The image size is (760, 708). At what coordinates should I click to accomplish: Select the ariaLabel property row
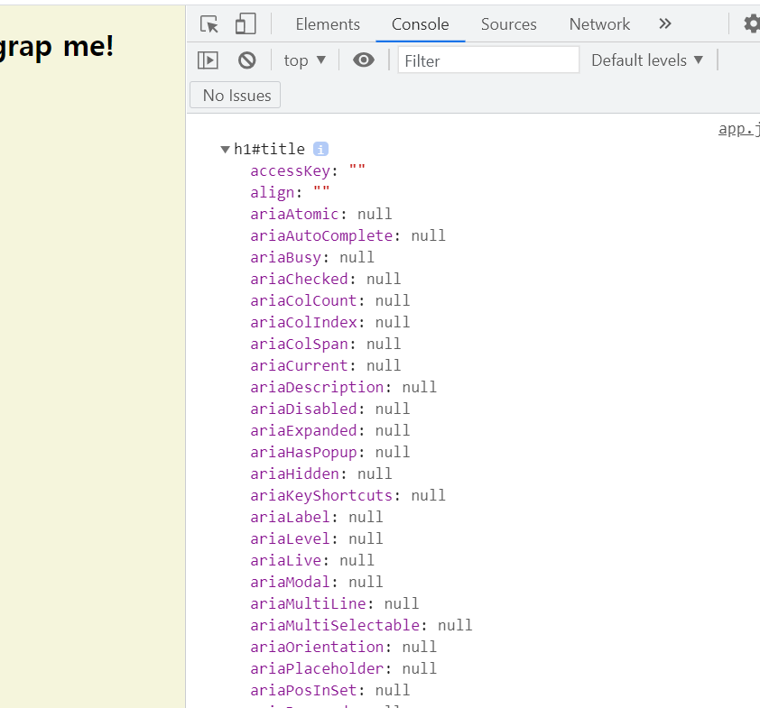coord(317,517)
